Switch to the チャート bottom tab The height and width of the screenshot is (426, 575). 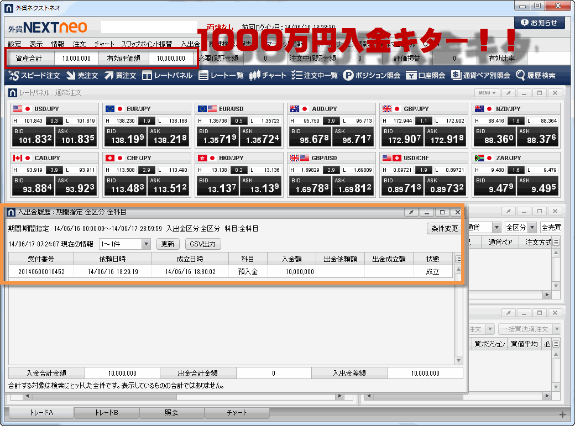coord(237,412)
